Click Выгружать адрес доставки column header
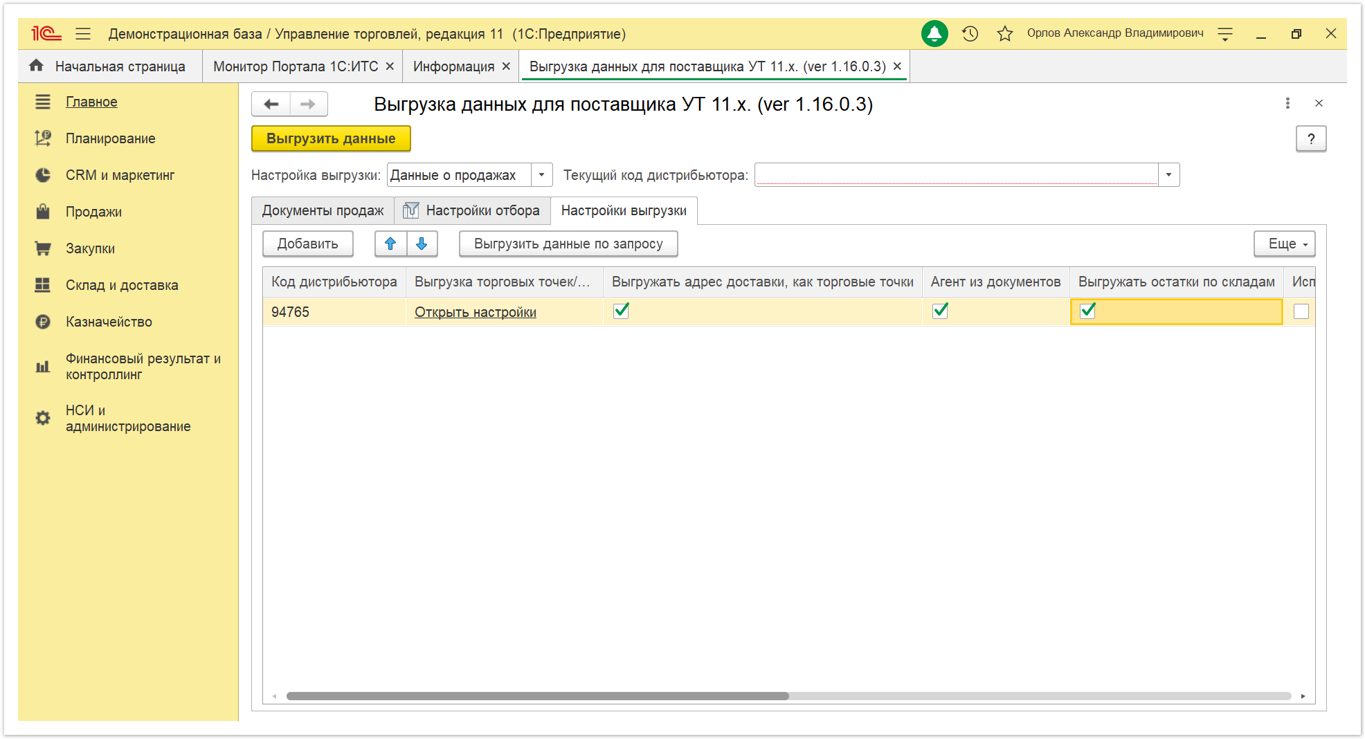 tap(763, 282)
